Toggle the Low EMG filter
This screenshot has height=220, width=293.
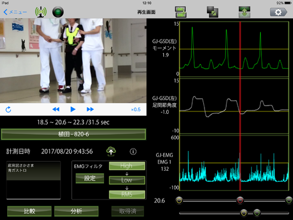(x=127, y=180)
